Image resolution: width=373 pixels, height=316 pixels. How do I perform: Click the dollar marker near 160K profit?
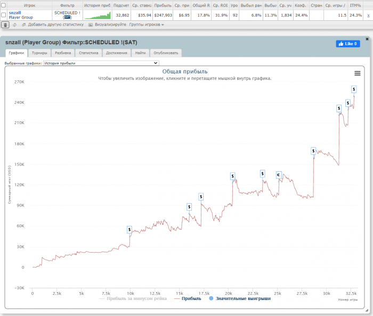tap(313, 151)
